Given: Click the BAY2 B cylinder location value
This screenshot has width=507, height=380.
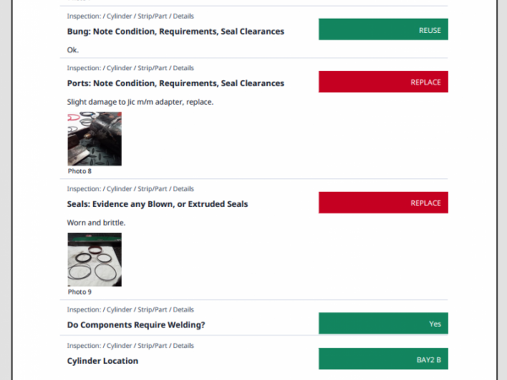Looking at the screenshot, I should point(383,359).
